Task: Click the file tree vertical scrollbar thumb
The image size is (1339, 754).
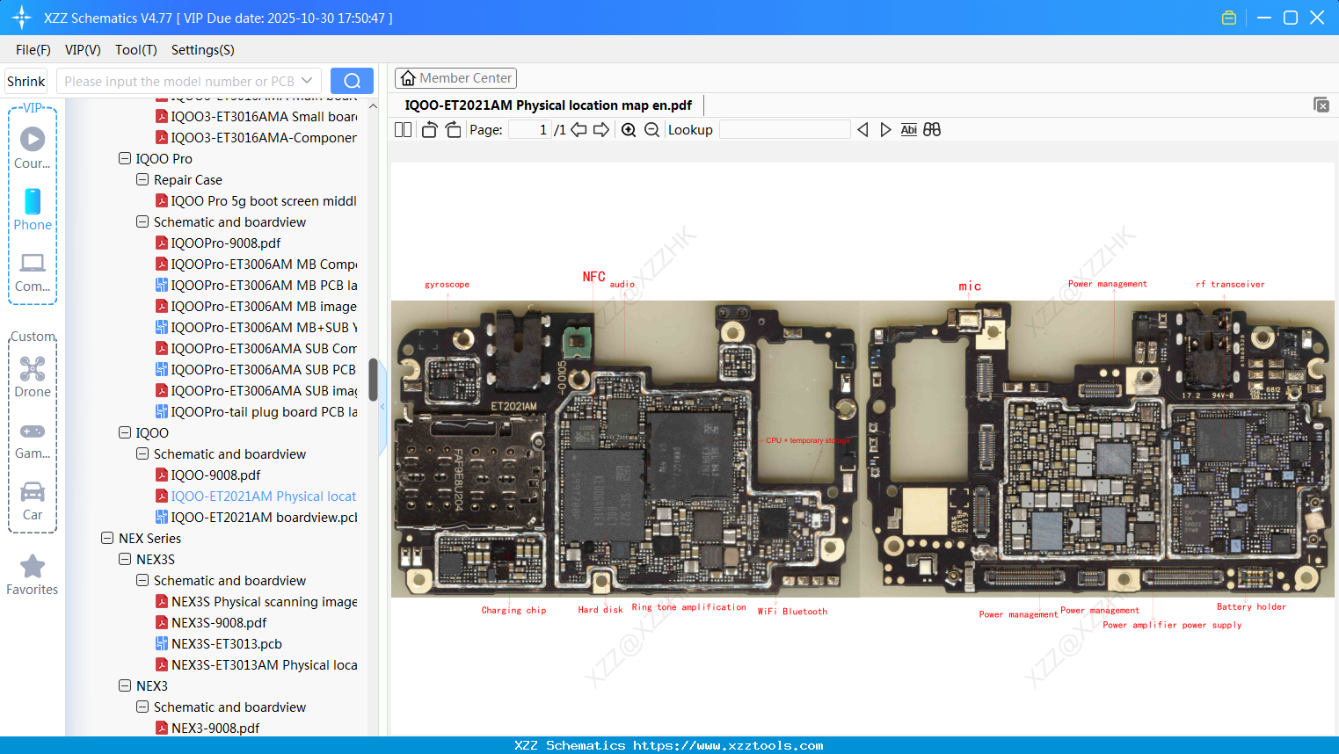Action: tap(373, 380)
